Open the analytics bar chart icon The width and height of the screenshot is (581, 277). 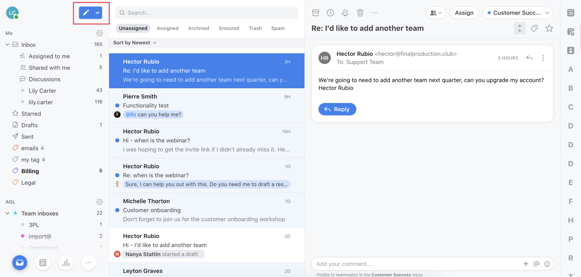pos(66,263)
